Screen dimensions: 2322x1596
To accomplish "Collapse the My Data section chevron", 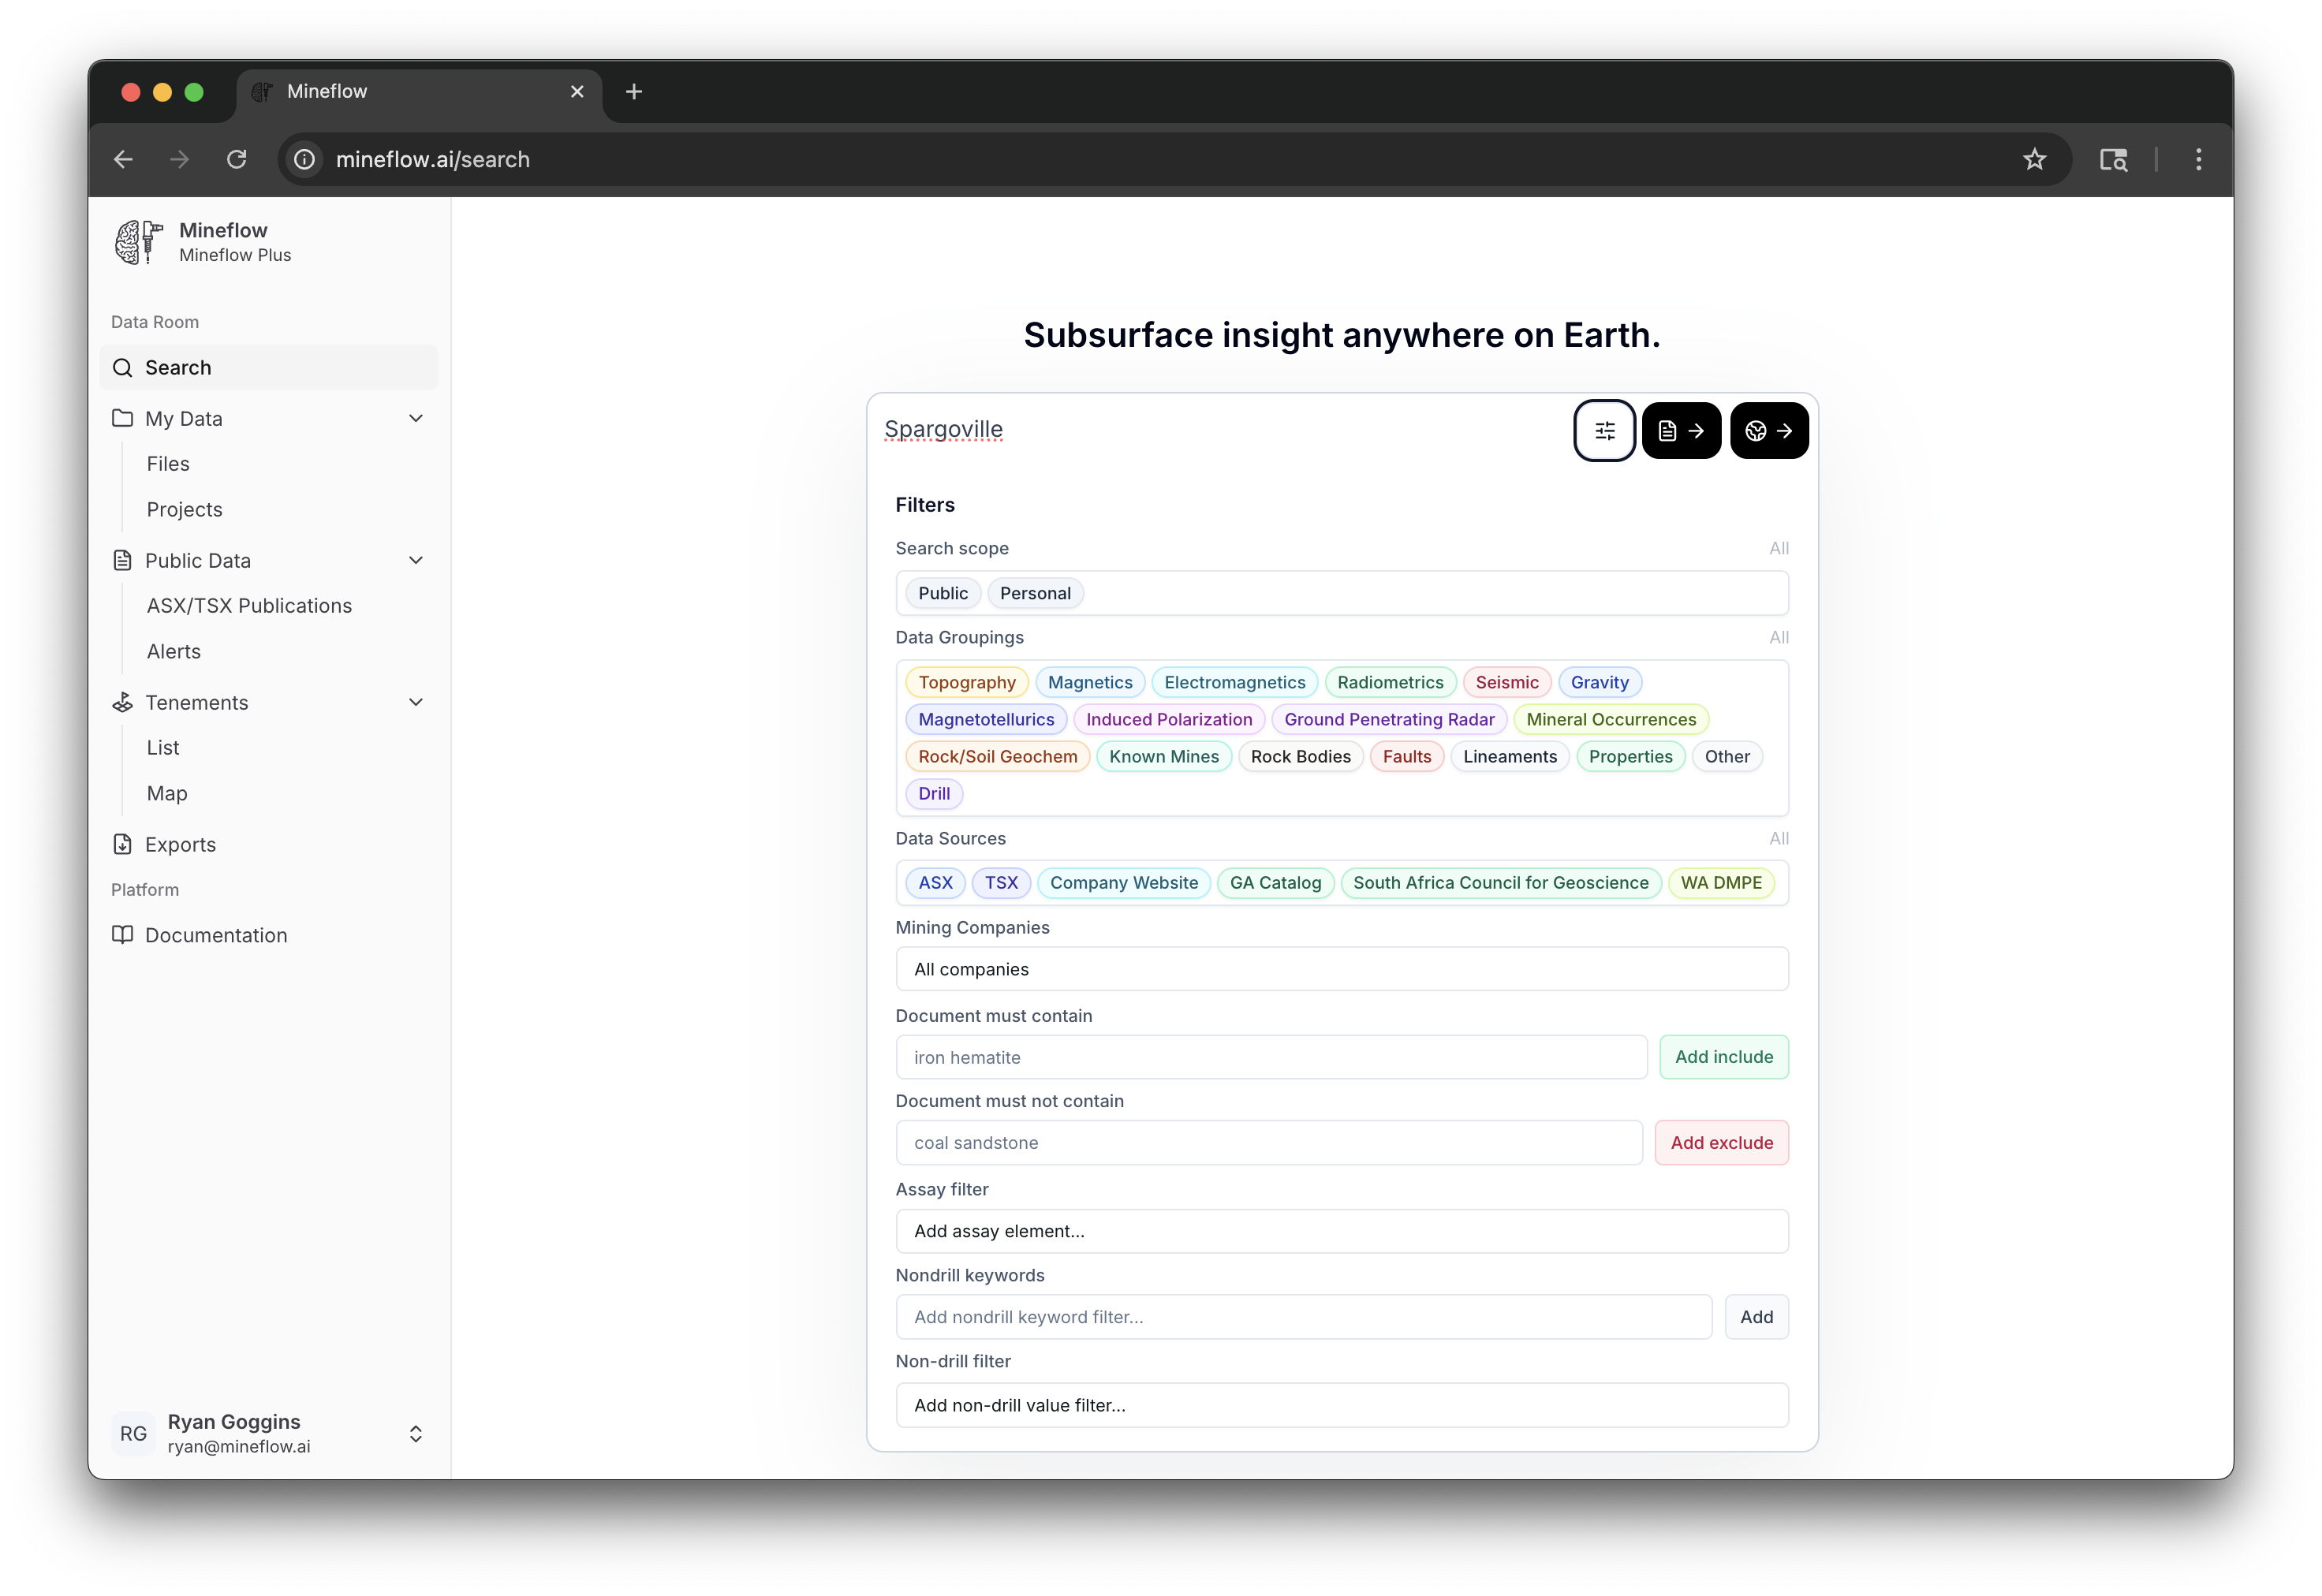I will point(416,418).
